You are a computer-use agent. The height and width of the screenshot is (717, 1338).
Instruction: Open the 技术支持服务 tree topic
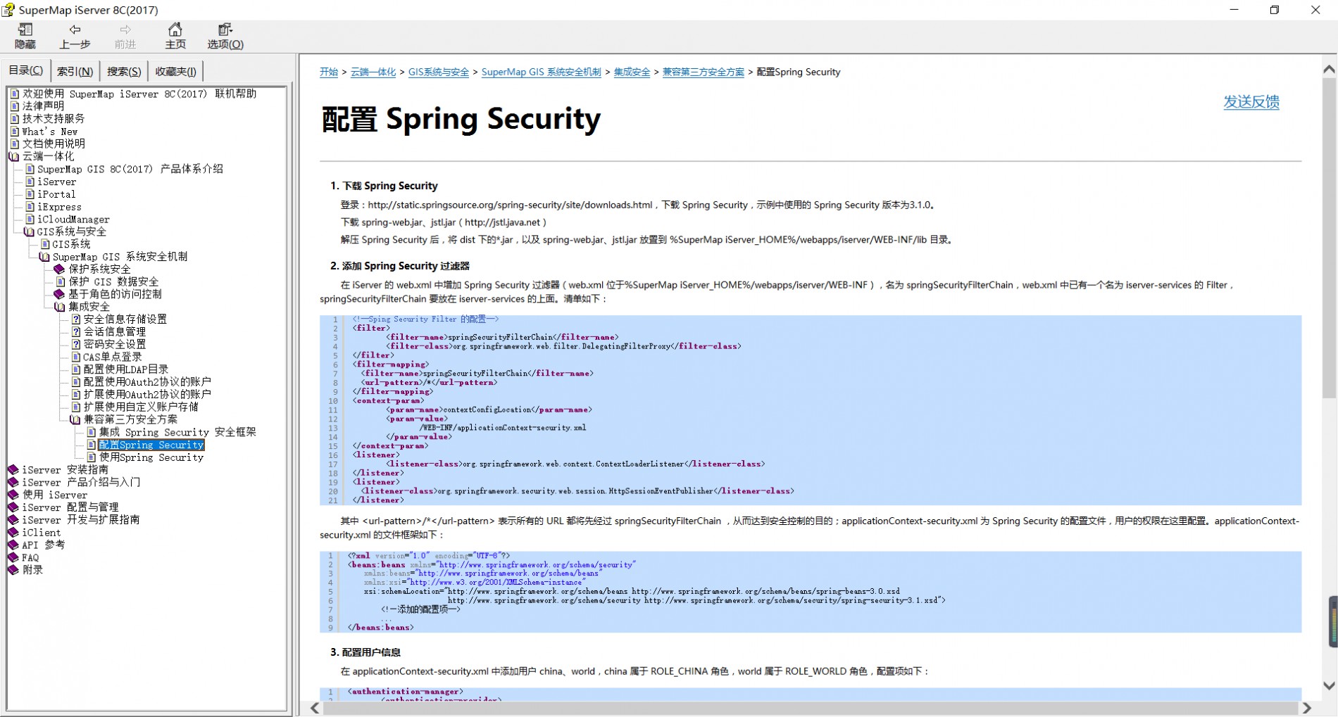pos(54,118)
